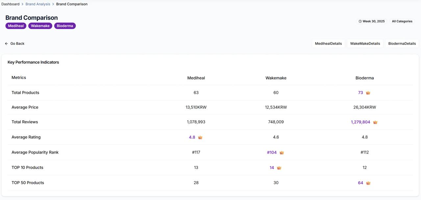
Task: Select the Average Popularity Rank label
Action: [x=35, y=152]
